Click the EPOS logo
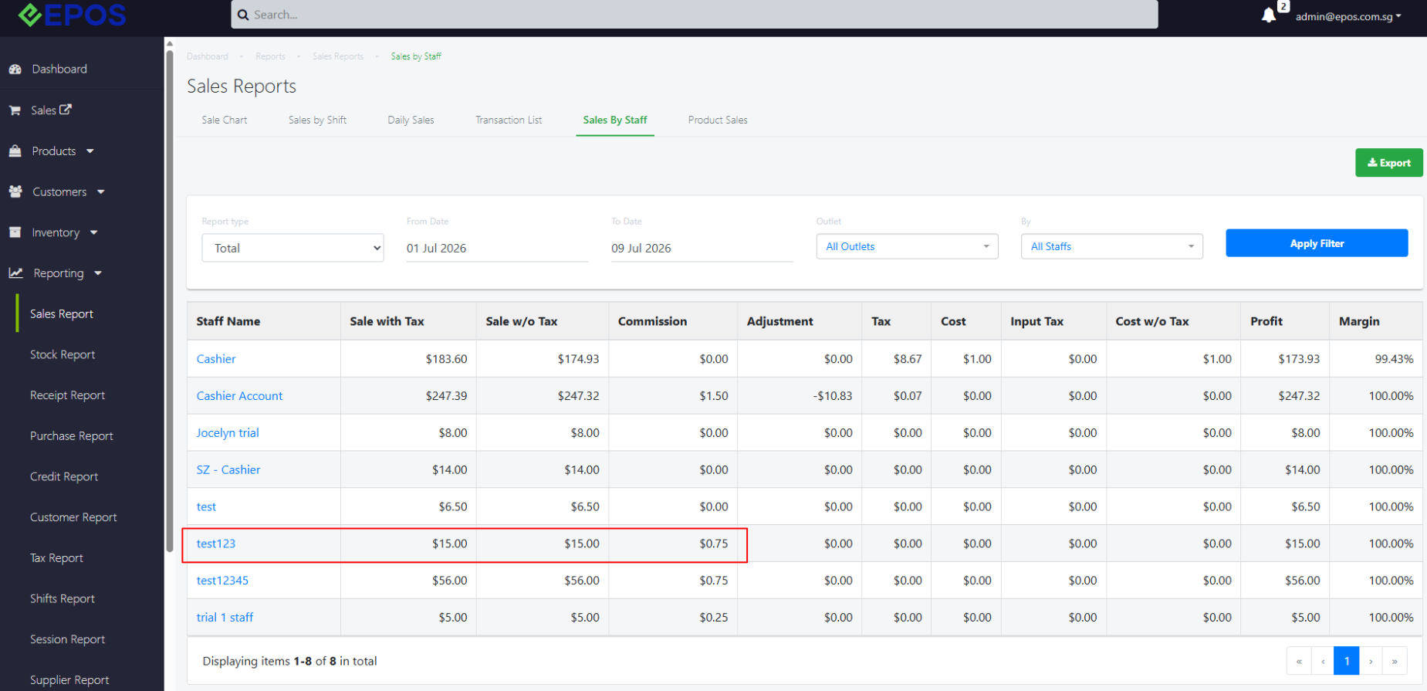1427x691 pixels. [x=73, y=14]
